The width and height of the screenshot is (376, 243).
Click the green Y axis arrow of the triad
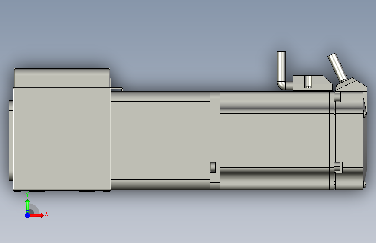point(27,206)
